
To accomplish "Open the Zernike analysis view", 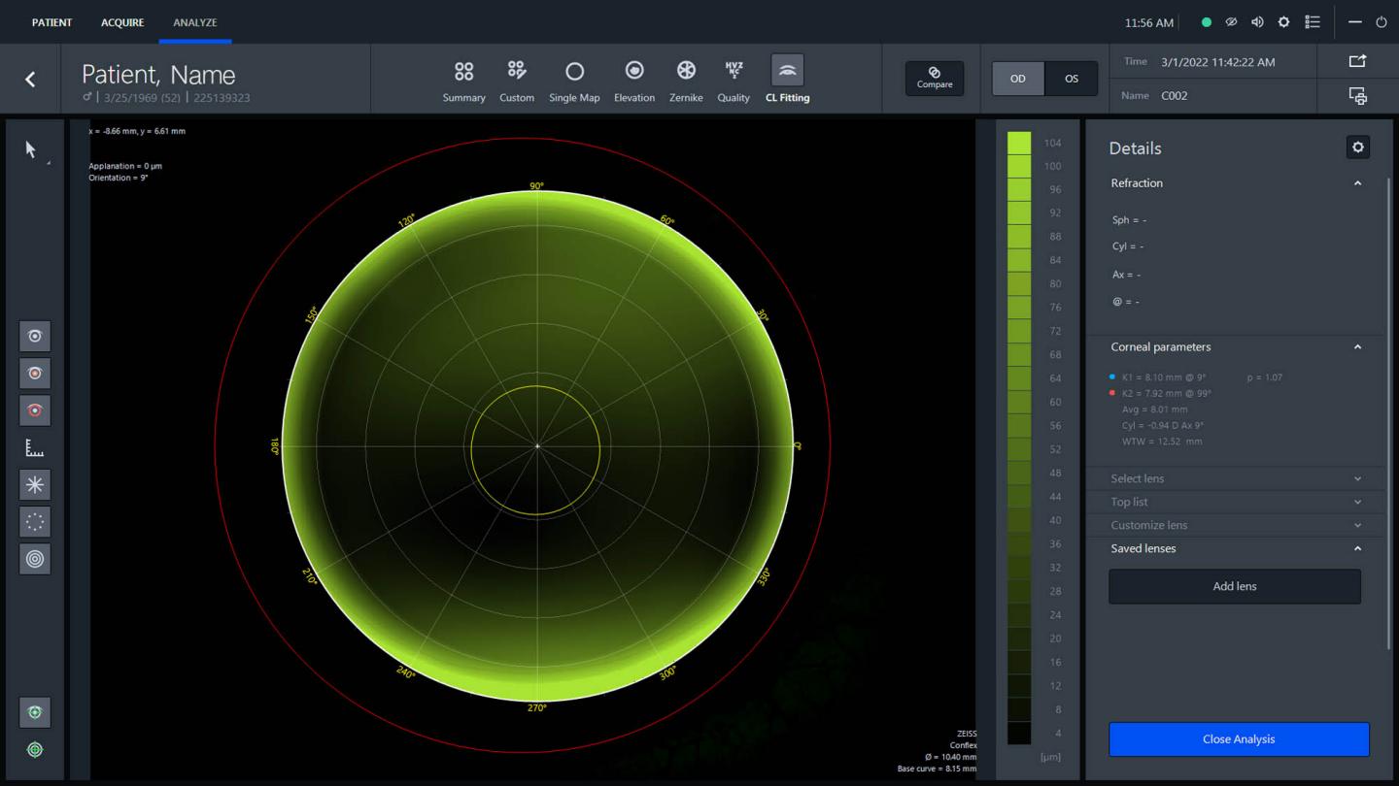I will click(686, 80).
